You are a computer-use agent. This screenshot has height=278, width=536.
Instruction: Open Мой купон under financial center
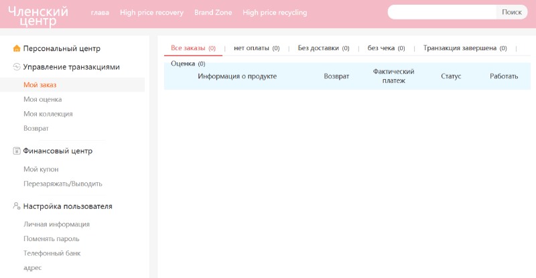tap(41, 169)
